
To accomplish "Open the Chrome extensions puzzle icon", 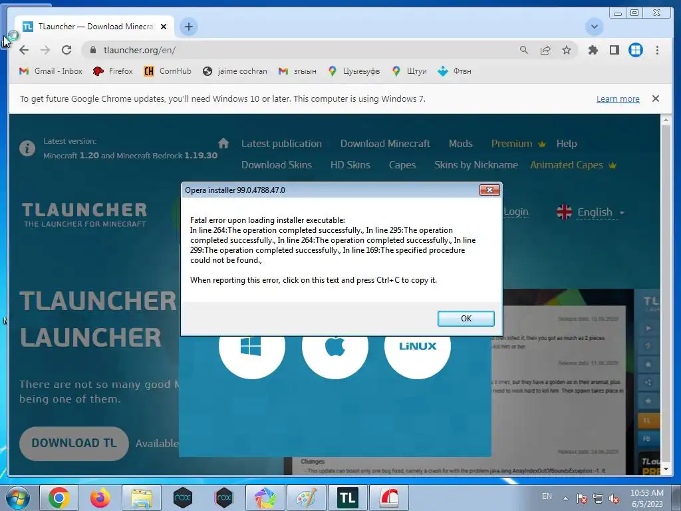I will (593, 50).
